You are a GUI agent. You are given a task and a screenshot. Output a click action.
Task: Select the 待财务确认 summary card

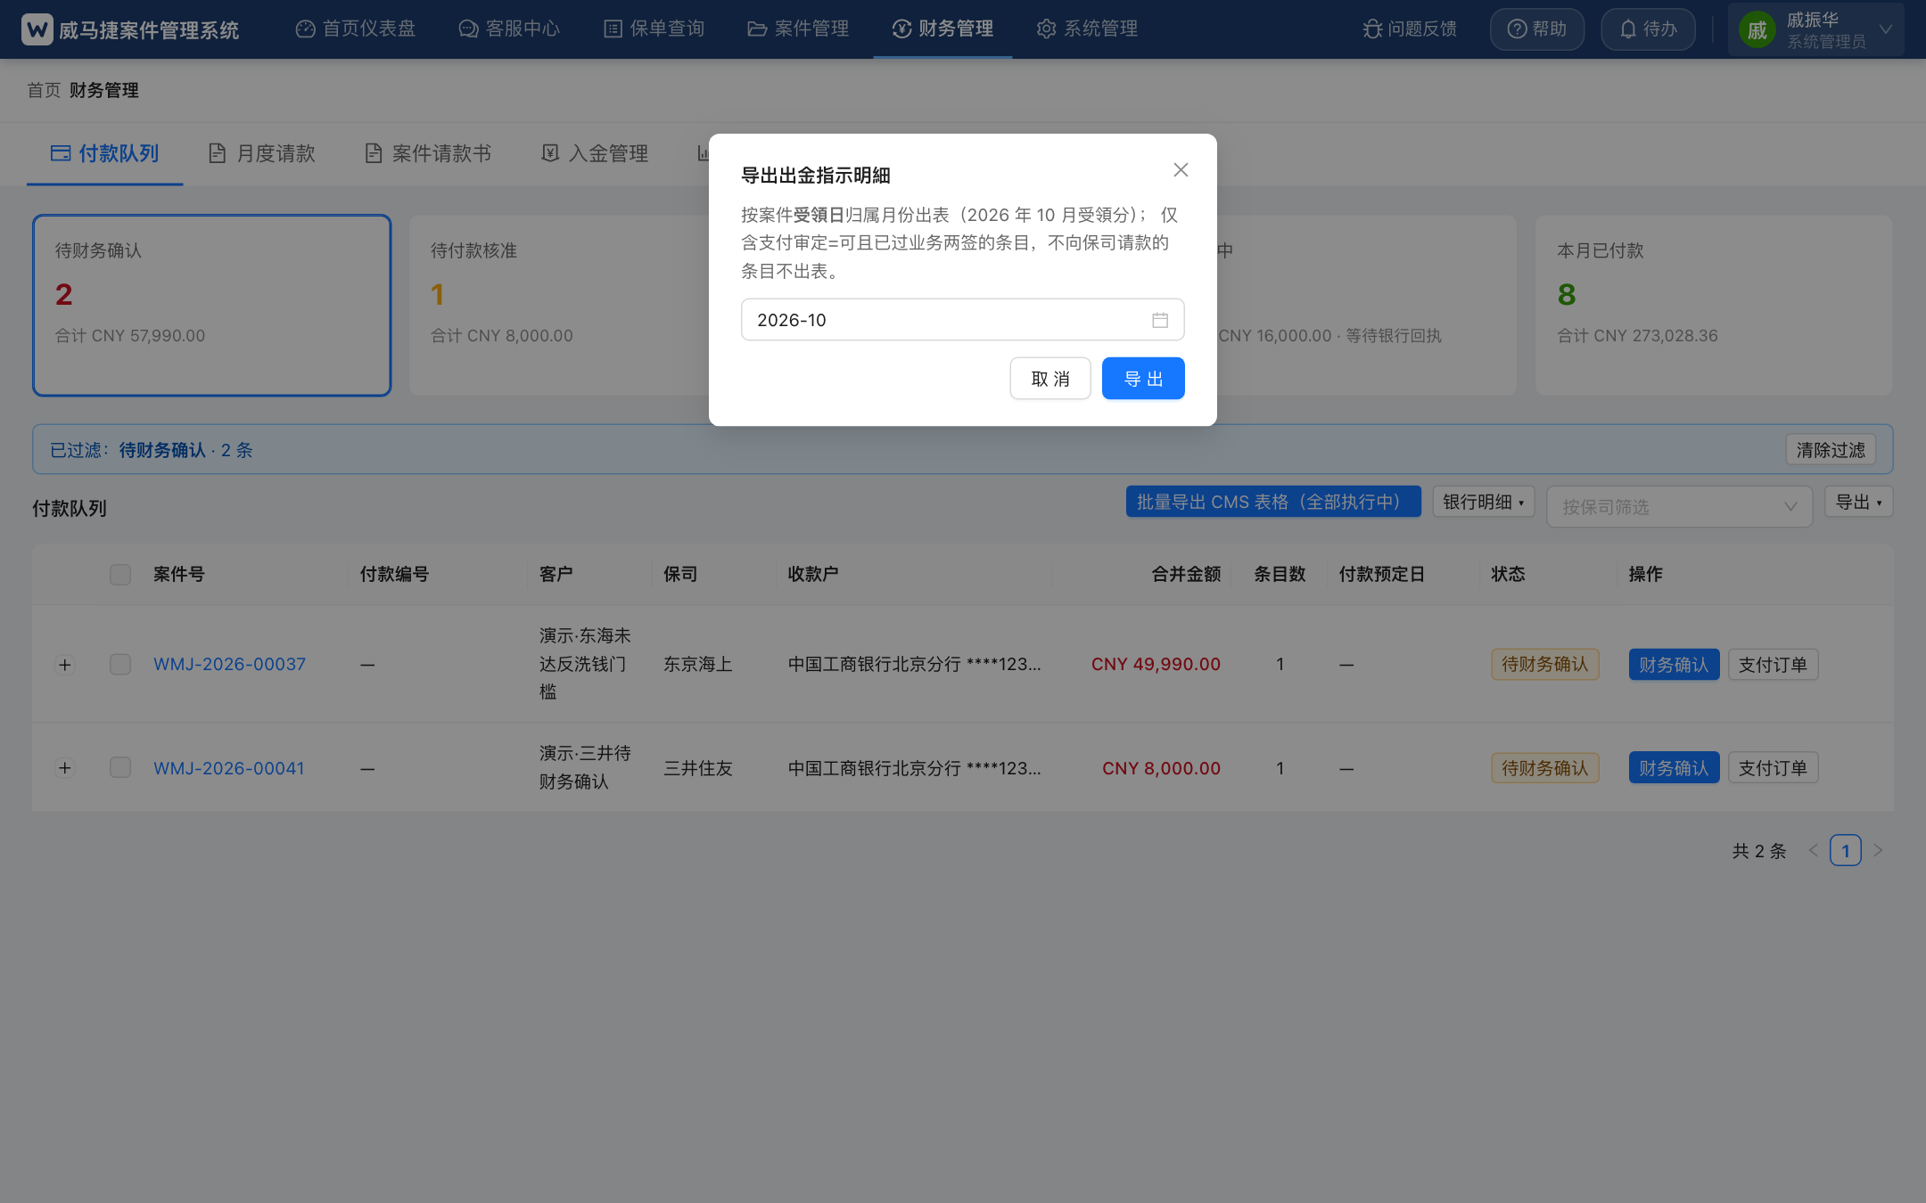[212, 305]
